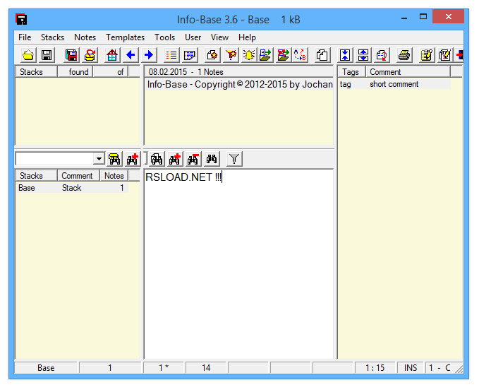This screenshot has height=392, width=491.
Task: Click the Notes column header in stack list
Action: pyautogui.click(x=114, y=176)
